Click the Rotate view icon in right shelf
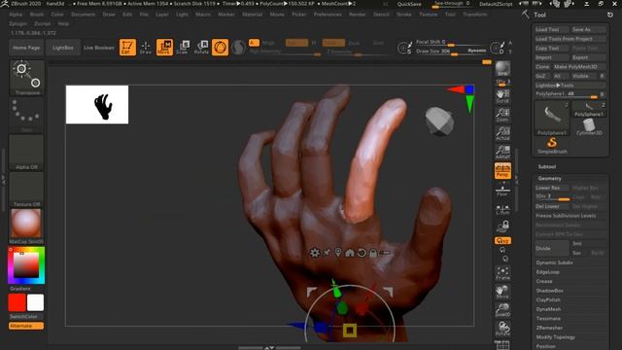This screenshot has height=350, width=622. (x=502, y=329)
